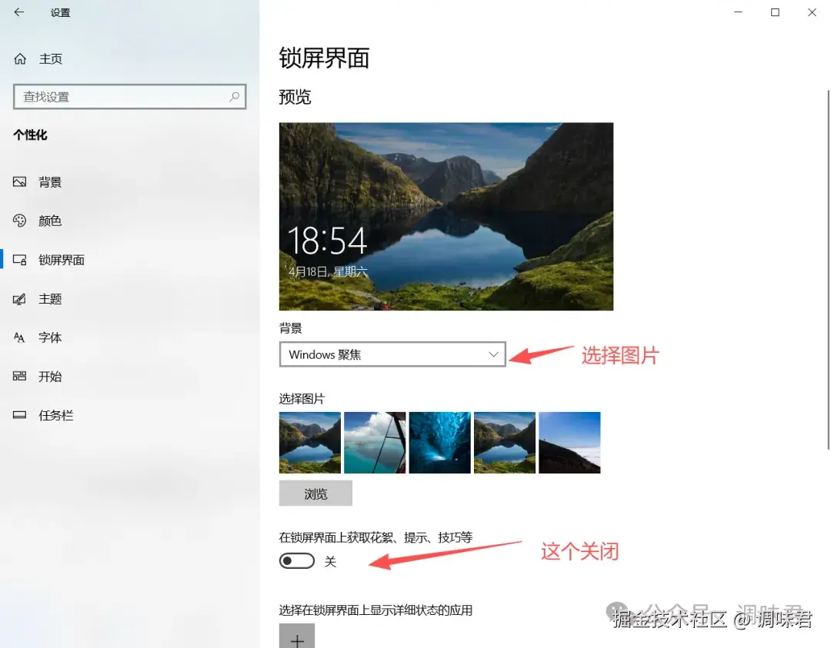Open the 主页 home icon
Image resolution: width=831 pixels, height=648 pixels.
[20, 58]
